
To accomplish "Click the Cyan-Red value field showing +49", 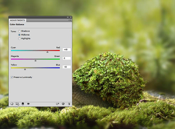I will 67,49.
